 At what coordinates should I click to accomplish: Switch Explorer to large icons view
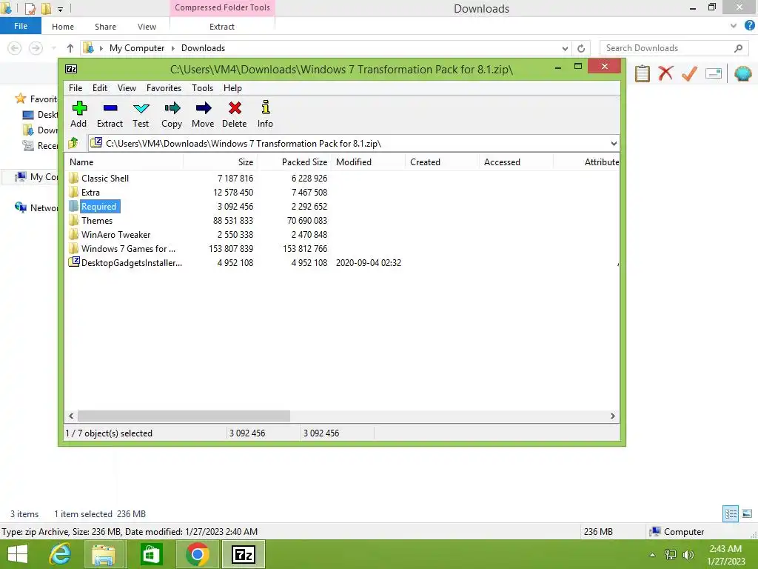coord(747,514)
